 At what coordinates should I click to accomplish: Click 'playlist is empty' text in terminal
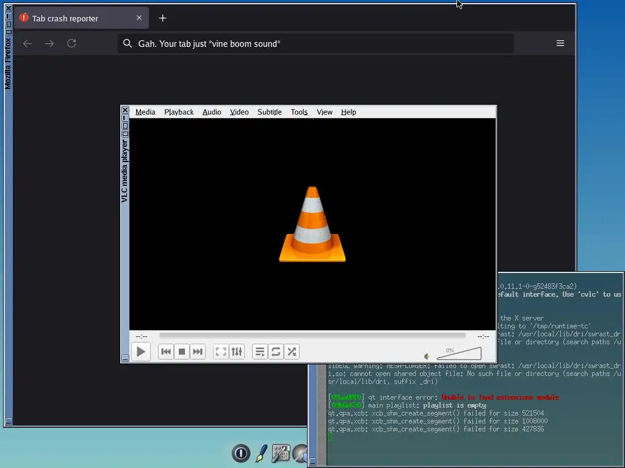(x=454, y=405)
